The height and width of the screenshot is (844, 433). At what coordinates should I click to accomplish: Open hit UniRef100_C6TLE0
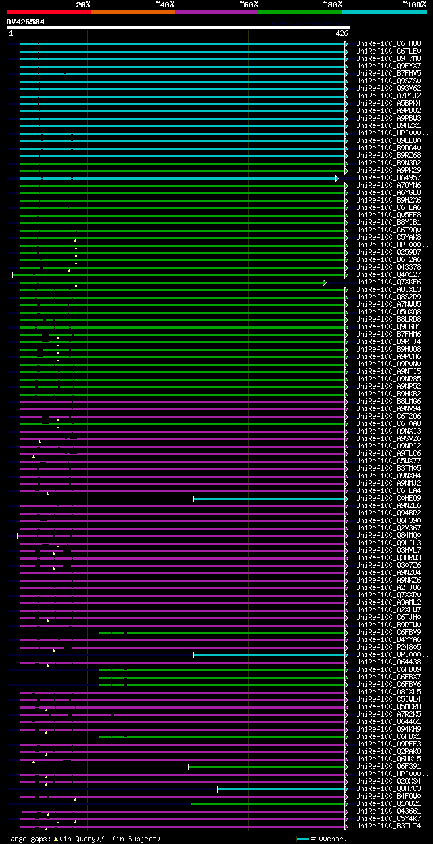[388, 51]
